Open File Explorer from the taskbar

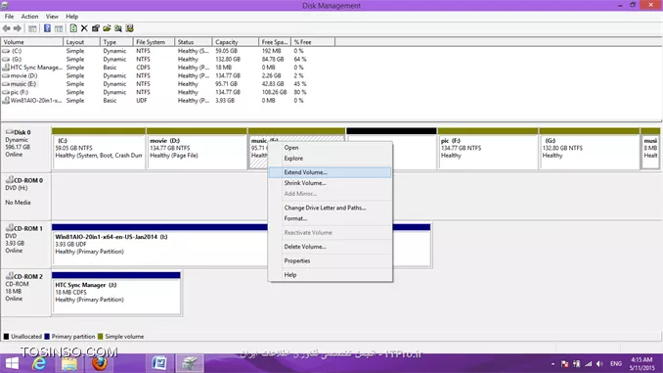pyautogui.click(x=69, y=363)
